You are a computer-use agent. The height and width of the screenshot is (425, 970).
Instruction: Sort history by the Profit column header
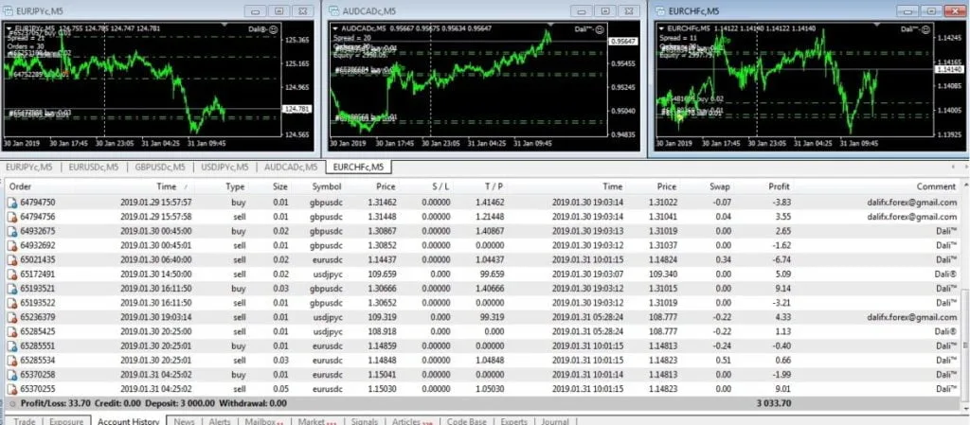[x=779, y=186]
